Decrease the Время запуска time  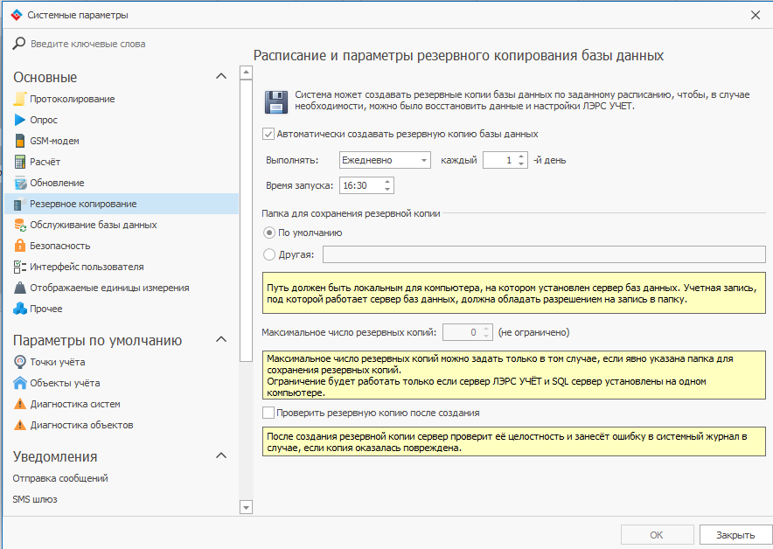point(387,190)
